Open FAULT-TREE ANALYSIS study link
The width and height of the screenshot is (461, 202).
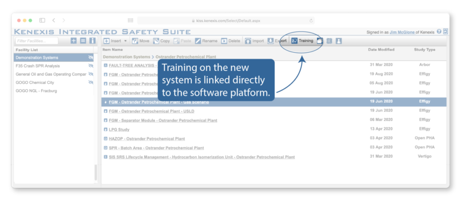click(x=133, y=66)
